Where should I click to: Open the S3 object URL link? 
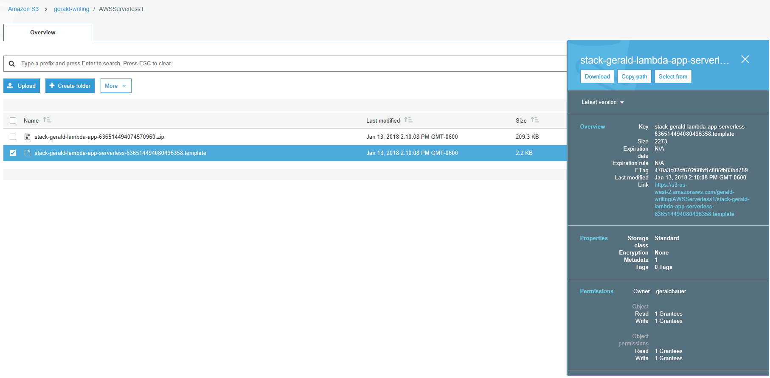(701, 199)
